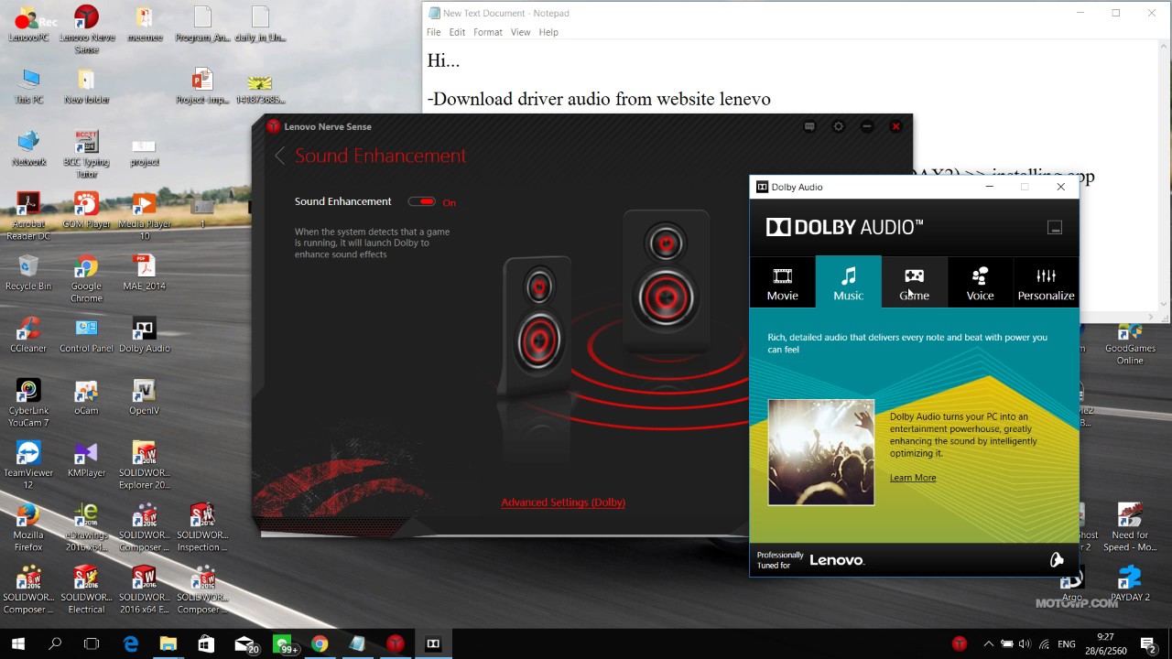Open BCC Typing Tutor shortcut
This screenshot has width=1172, height=659.
[86, 154]
